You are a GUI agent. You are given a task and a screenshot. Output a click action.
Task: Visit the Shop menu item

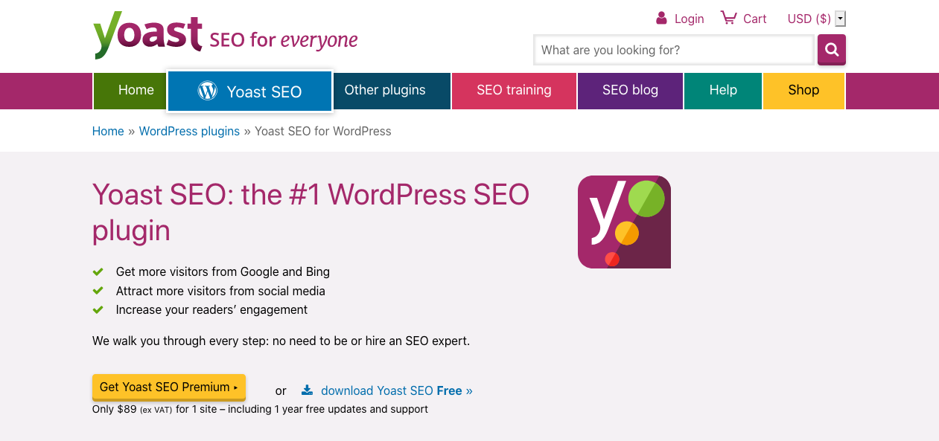coord(803,91)
